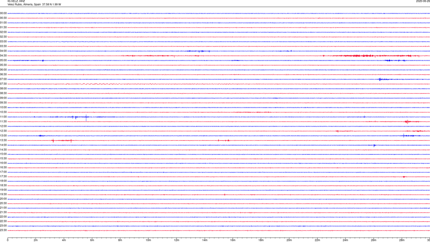Click the 23:30 hour label

click(3, 230)
